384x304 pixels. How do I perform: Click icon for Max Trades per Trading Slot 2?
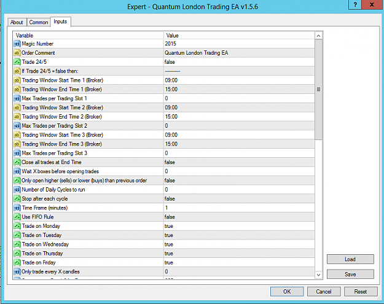tap(17, 126)
